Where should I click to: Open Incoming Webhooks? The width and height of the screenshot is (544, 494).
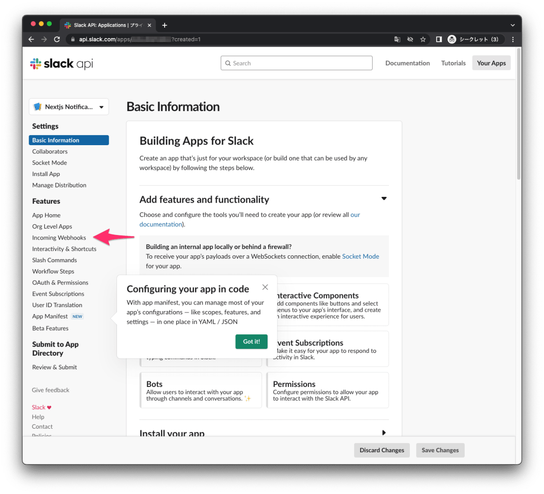tap(59, 238)
